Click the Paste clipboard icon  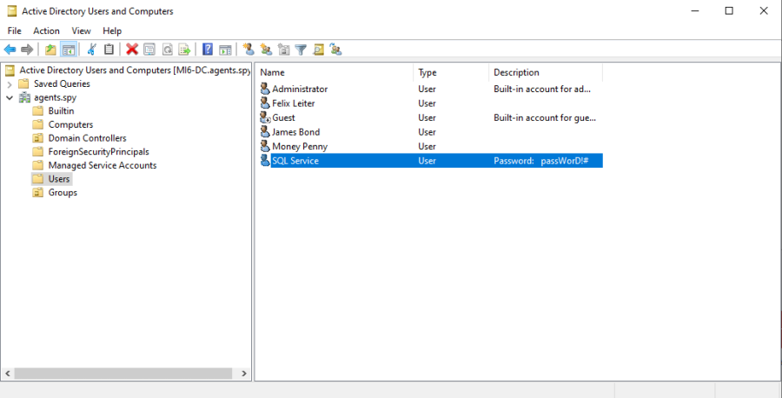tap(109, 50)
